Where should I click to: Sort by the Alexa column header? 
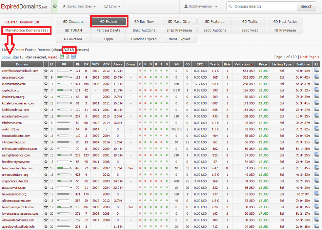pyautogui.click(x=118, y=64)
